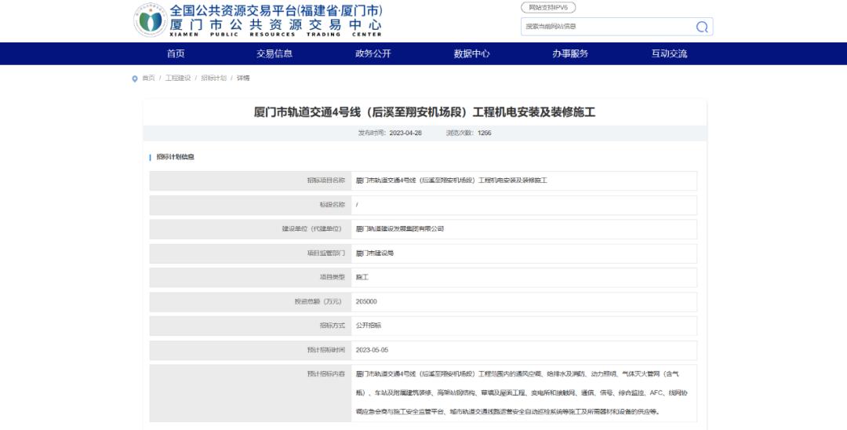Open the 招标计划 breadcrumb link
Screen dimensions: 847x430
click(214, 78)
